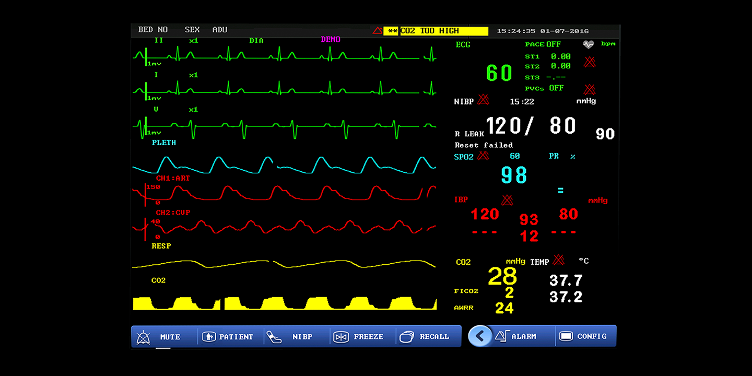Select the temperature reading 37.2
752x376 pixels.
coord(566,297)
